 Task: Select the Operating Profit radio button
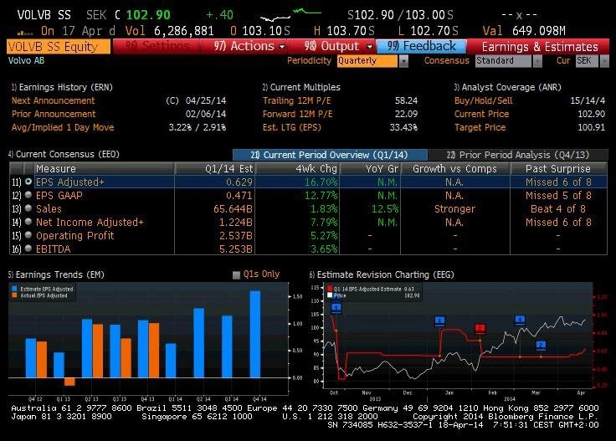28,235
